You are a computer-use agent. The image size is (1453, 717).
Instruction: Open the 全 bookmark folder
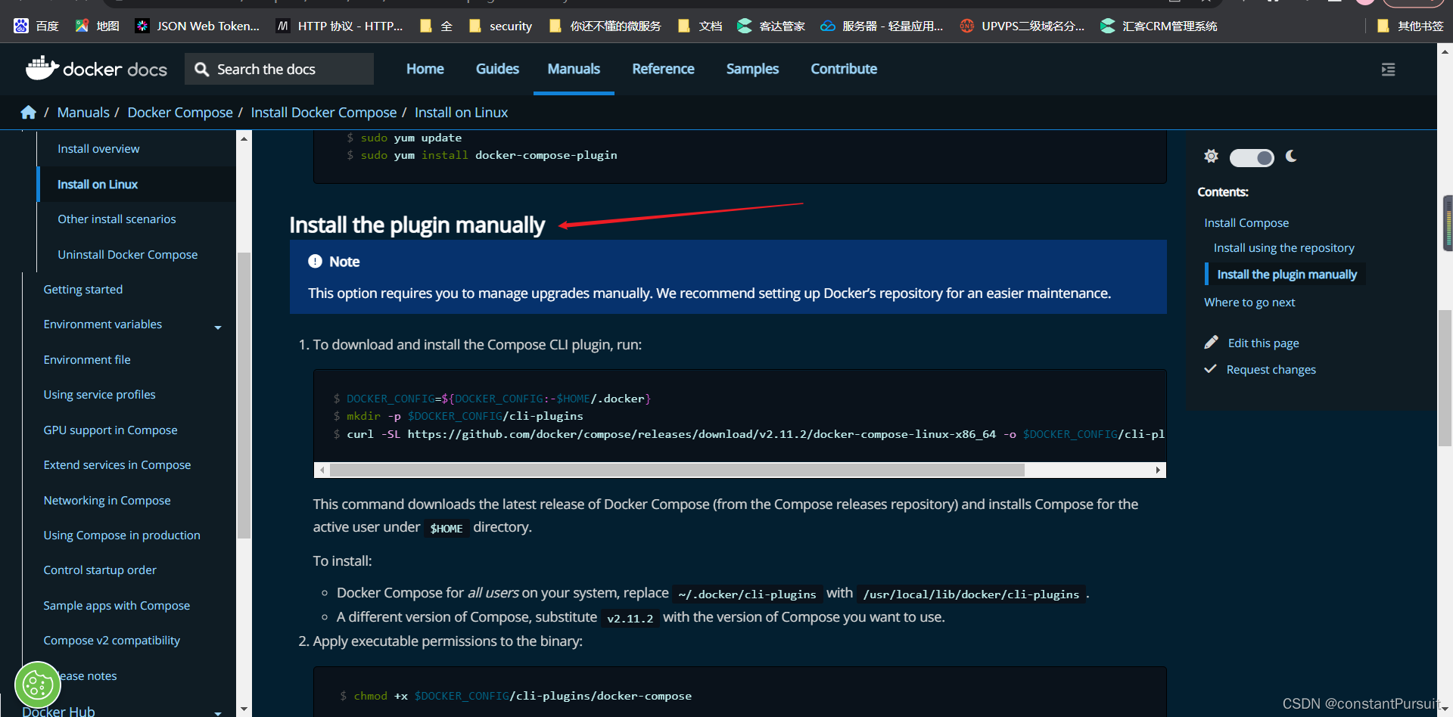click(x=436, y=26)
